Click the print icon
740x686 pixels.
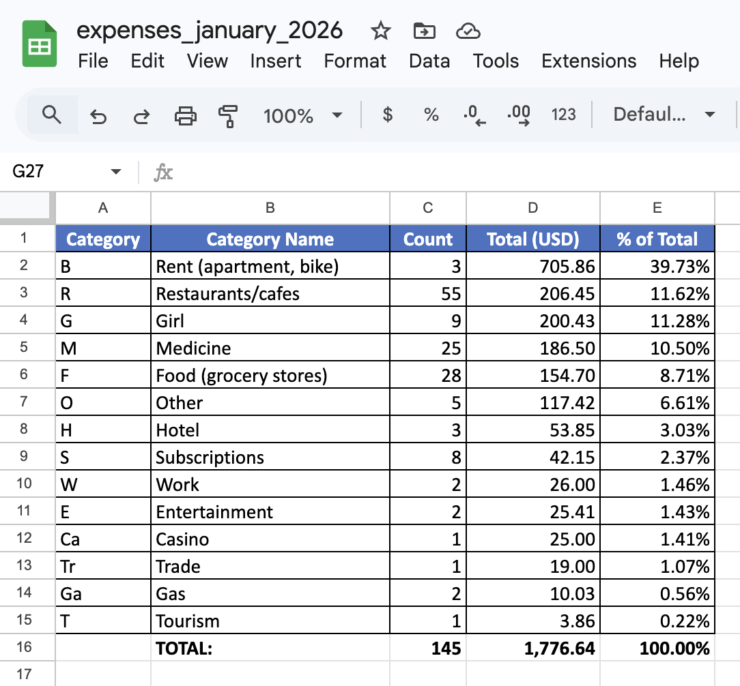186,115
